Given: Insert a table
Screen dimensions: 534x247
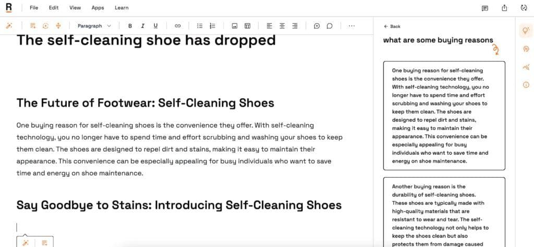Looking at the screenshot, I should click(248, 26).
